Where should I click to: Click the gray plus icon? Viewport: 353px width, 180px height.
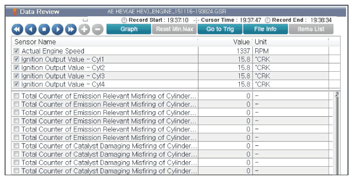click(84, 29)
